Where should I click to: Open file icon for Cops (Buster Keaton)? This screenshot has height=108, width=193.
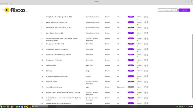145,33
